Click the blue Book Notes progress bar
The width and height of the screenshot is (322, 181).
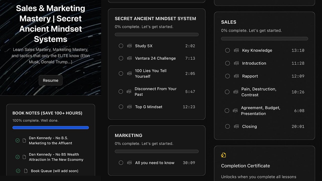[x=51, y=127]
